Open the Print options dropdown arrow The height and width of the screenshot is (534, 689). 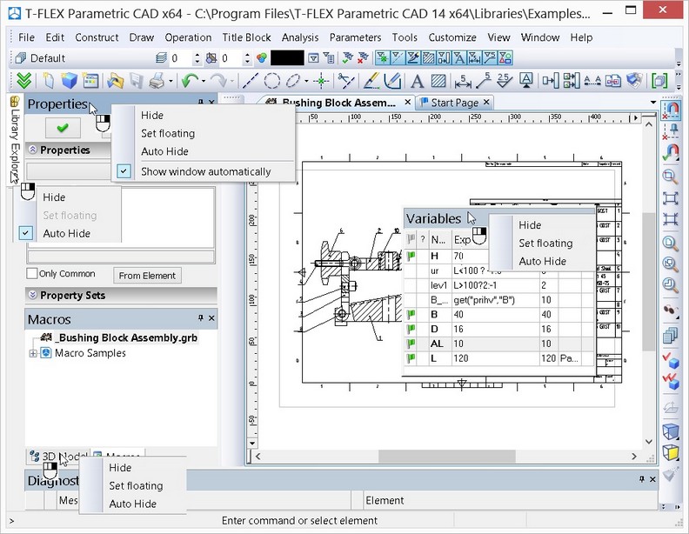171,81
